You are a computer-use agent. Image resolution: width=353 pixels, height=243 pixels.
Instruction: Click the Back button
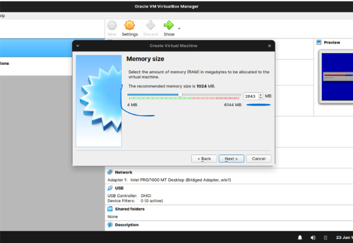[x=204, y=159]
